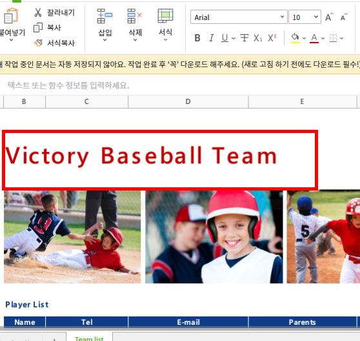
Task: Click the Insert (삽입) cells icon
Action: [x=105, y=16]
